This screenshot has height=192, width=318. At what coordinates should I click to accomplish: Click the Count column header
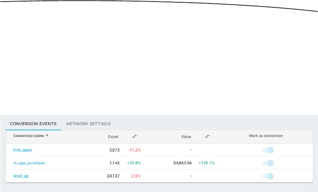click(113, 137)
